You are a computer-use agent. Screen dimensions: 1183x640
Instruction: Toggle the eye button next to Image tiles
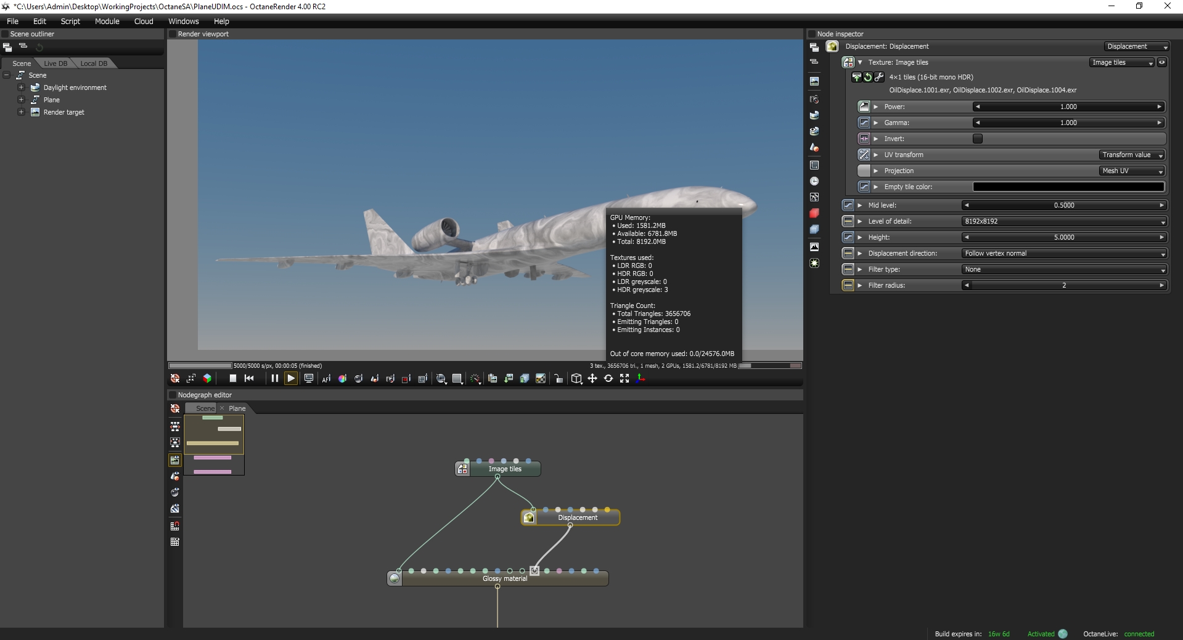[1162, 62]
